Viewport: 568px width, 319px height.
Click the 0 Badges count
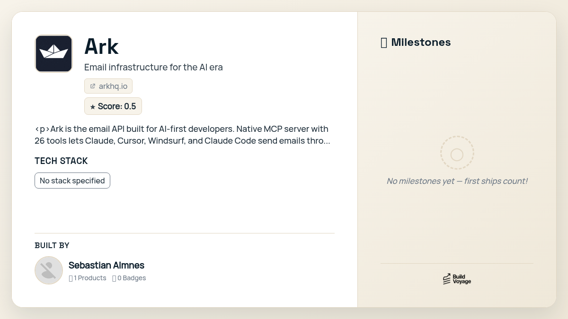(129, 278)
